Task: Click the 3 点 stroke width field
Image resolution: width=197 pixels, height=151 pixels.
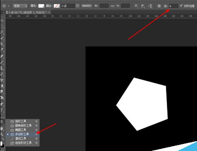Action: pyautogui.click(x=68, y=6)
